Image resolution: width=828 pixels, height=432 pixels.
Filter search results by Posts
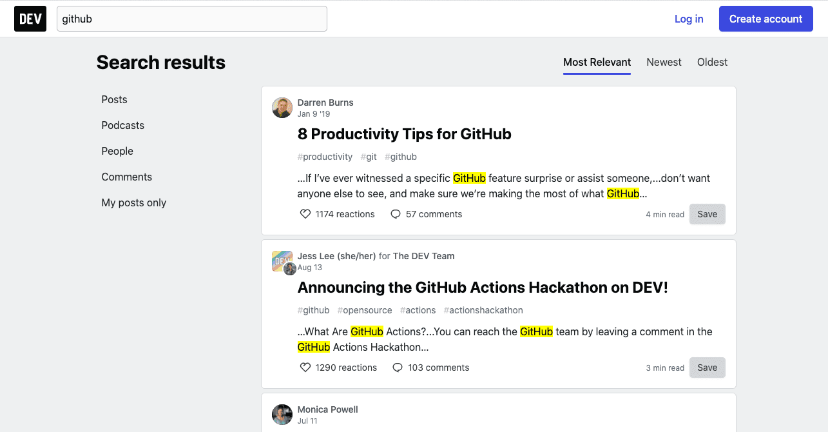(114, 99)
